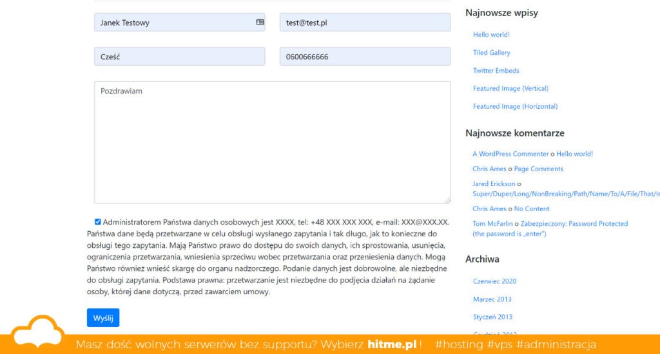
Task: Grab the textarea resize handle corner
Action: click(x=447, y=200)
